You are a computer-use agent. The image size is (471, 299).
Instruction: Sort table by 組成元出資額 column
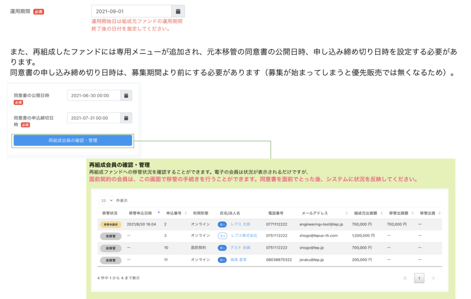[x=382, y=213]
